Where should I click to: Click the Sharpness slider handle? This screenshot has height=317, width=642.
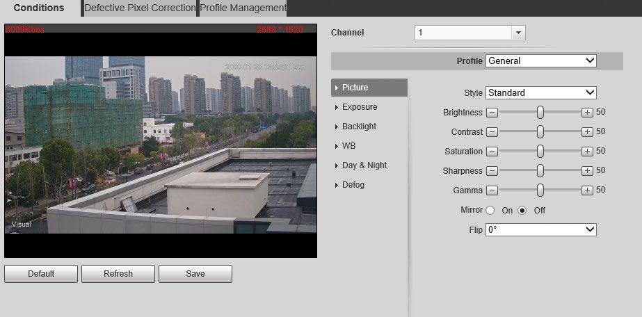(540, 170)
